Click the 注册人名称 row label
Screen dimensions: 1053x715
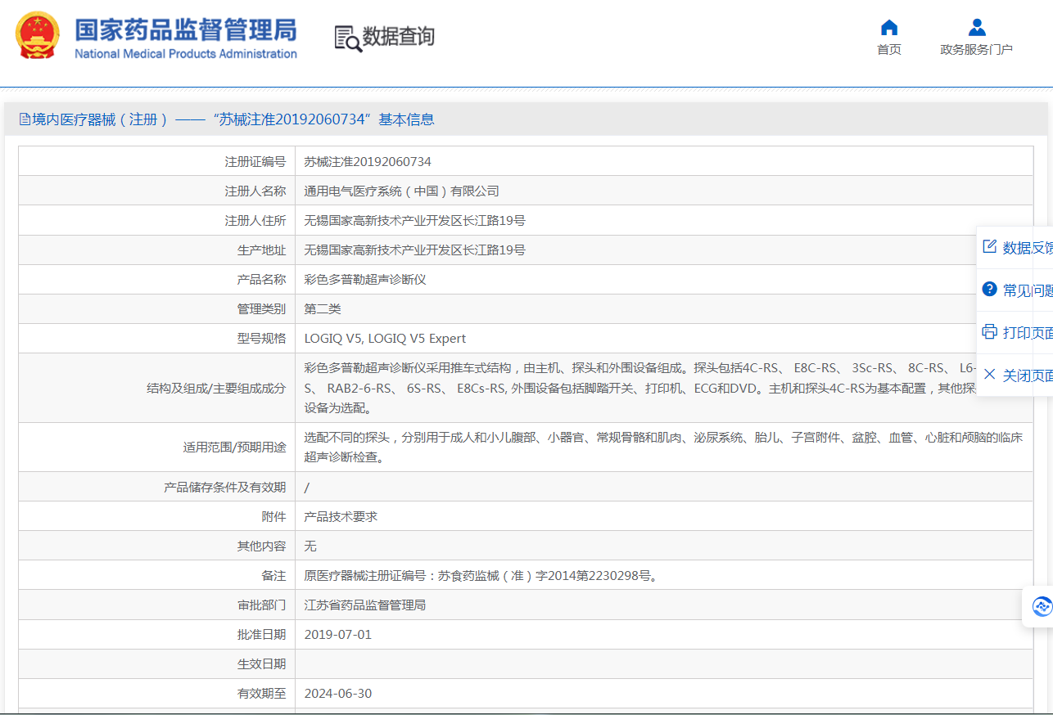(255, 191)
